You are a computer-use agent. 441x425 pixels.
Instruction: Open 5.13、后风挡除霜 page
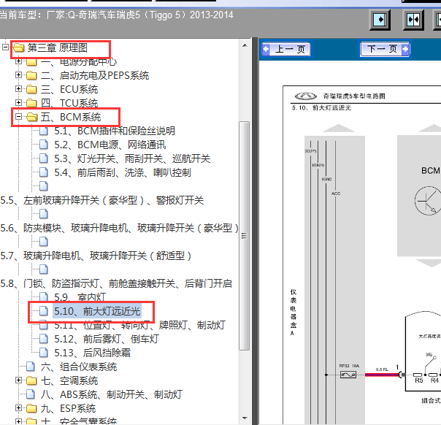point(92,353)
